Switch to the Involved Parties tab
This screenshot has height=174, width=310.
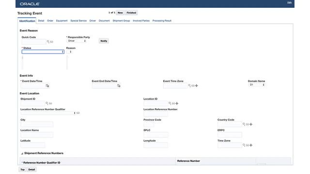(141, 21)
